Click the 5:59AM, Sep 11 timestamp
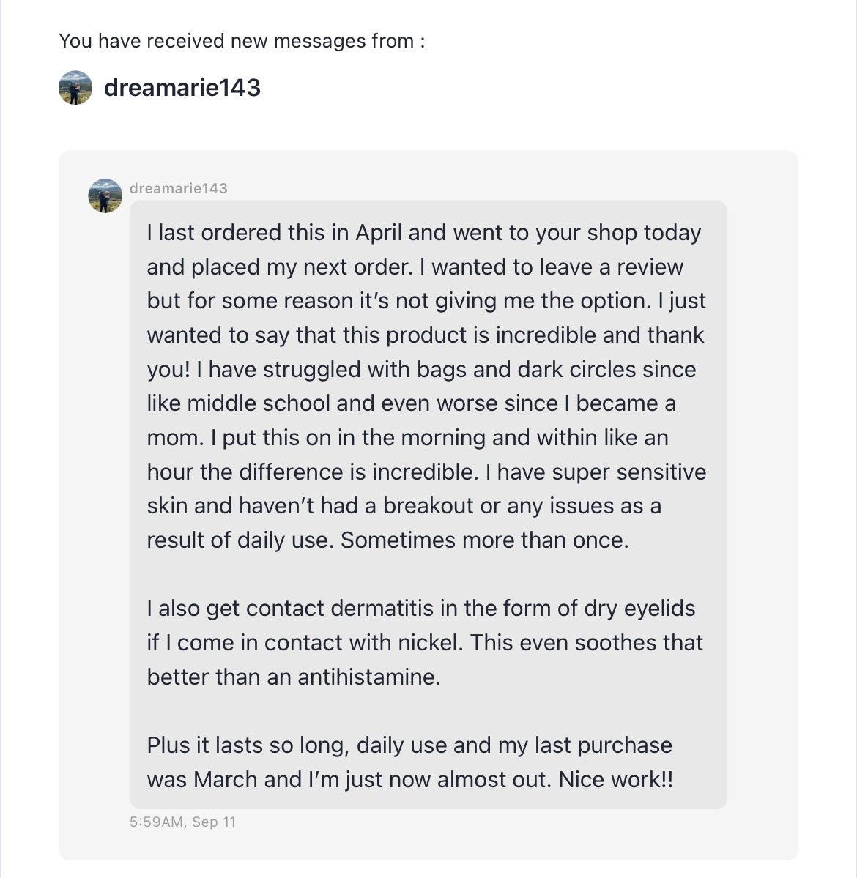 point(182,822)
